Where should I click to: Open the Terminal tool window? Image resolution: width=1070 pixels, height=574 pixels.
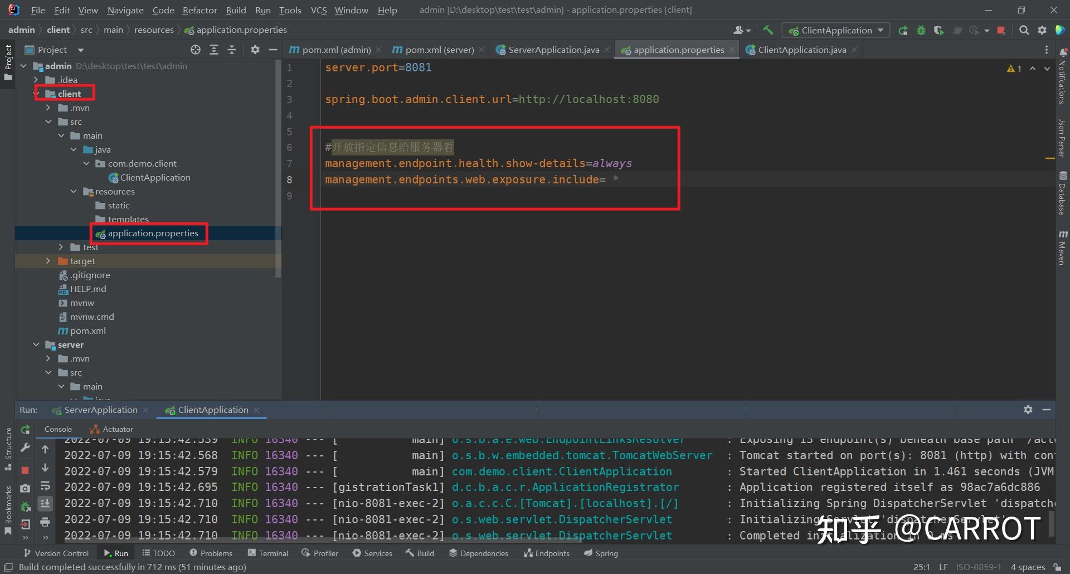pyautogui.click(x=268, y=553)
